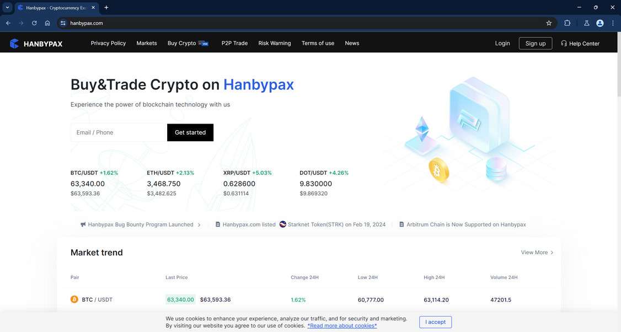The image size is (621, 332).
Task: Open the Buy Crypto menu item
Action: pyautogui.click(x=182, y=43)
